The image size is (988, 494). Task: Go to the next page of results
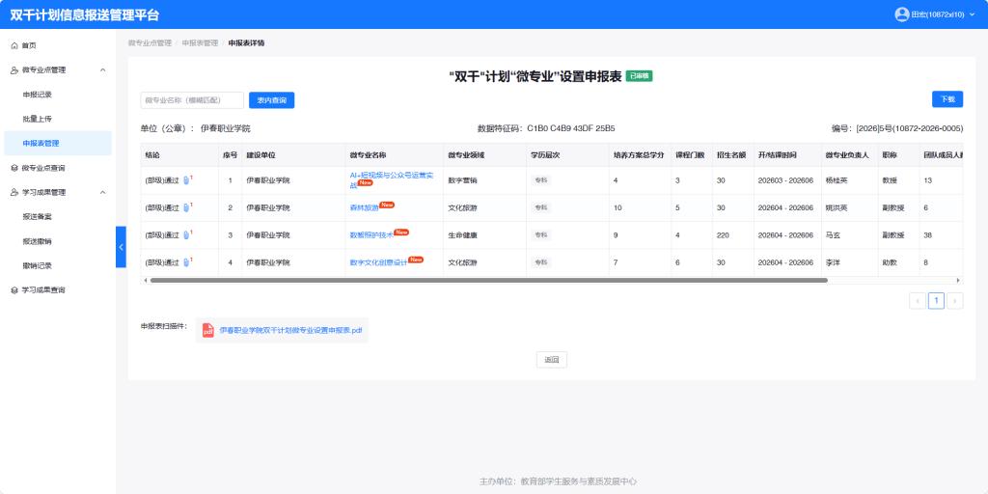955,301
